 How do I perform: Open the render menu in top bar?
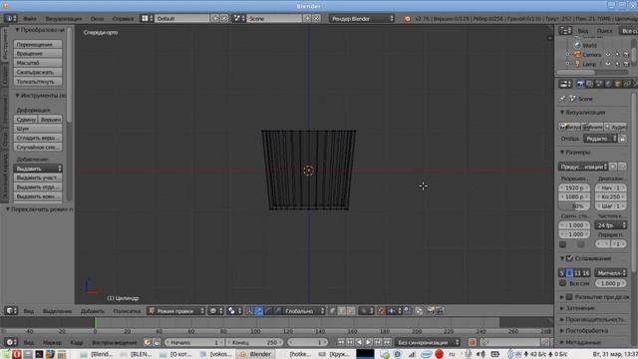click(64, 19)
